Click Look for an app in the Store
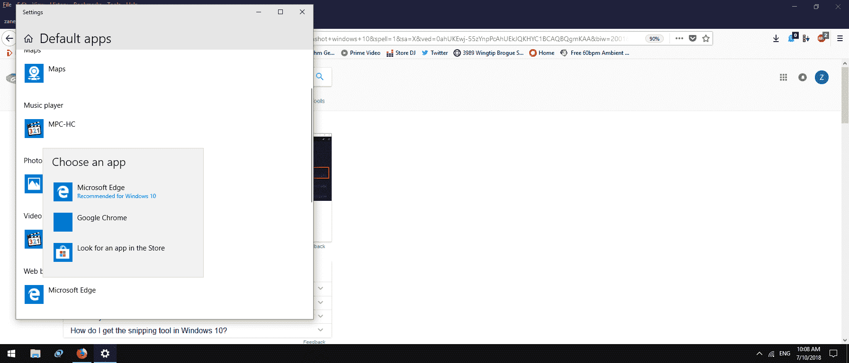 coord(121,248)
